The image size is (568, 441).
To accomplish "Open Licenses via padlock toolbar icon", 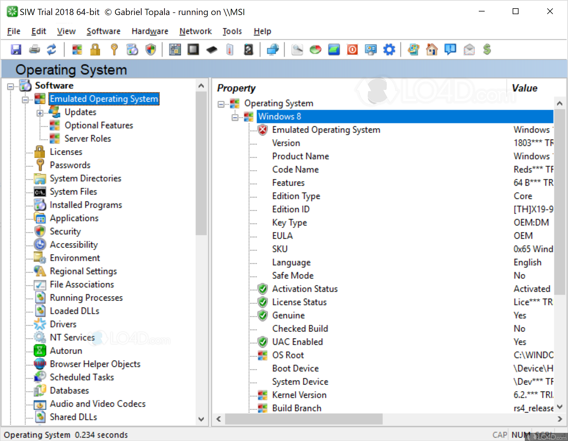I will click(x=95, y=49).
